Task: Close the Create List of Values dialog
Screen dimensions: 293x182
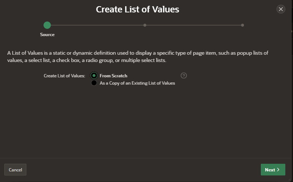Action: click(x=281, y=9)
